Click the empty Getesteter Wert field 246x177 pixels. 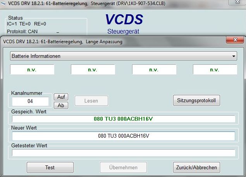[x=124, y=153]
